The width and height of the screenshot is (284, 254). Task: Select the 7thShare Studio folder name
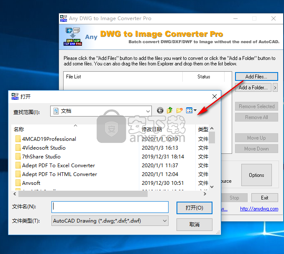[x=41, y=157]
